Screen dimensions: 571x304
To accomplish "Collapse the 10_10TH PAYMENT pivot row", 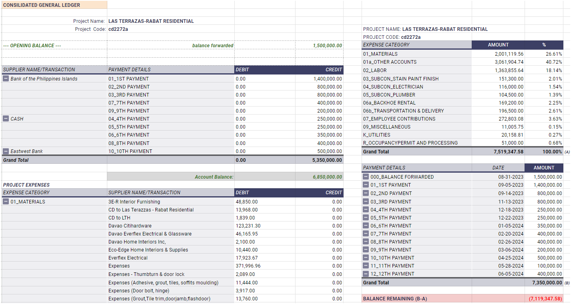I will point(366,258).
